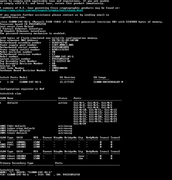Viewport: 172px width, 180px height.
Task: Click the 'ibm' Stp value
Action: coord(81,158)
